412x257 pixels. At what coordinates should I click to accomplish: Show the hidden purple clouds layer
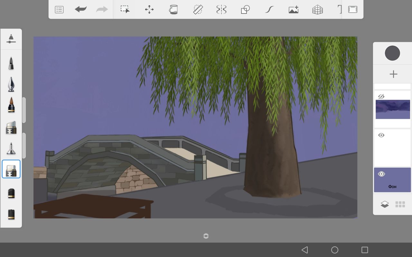(x=381, y=96)
